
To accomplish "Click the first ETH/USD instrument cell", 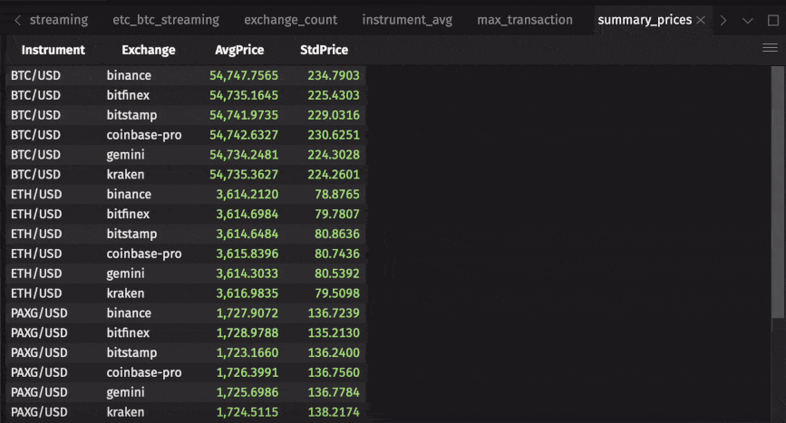I will click(36, 195).
